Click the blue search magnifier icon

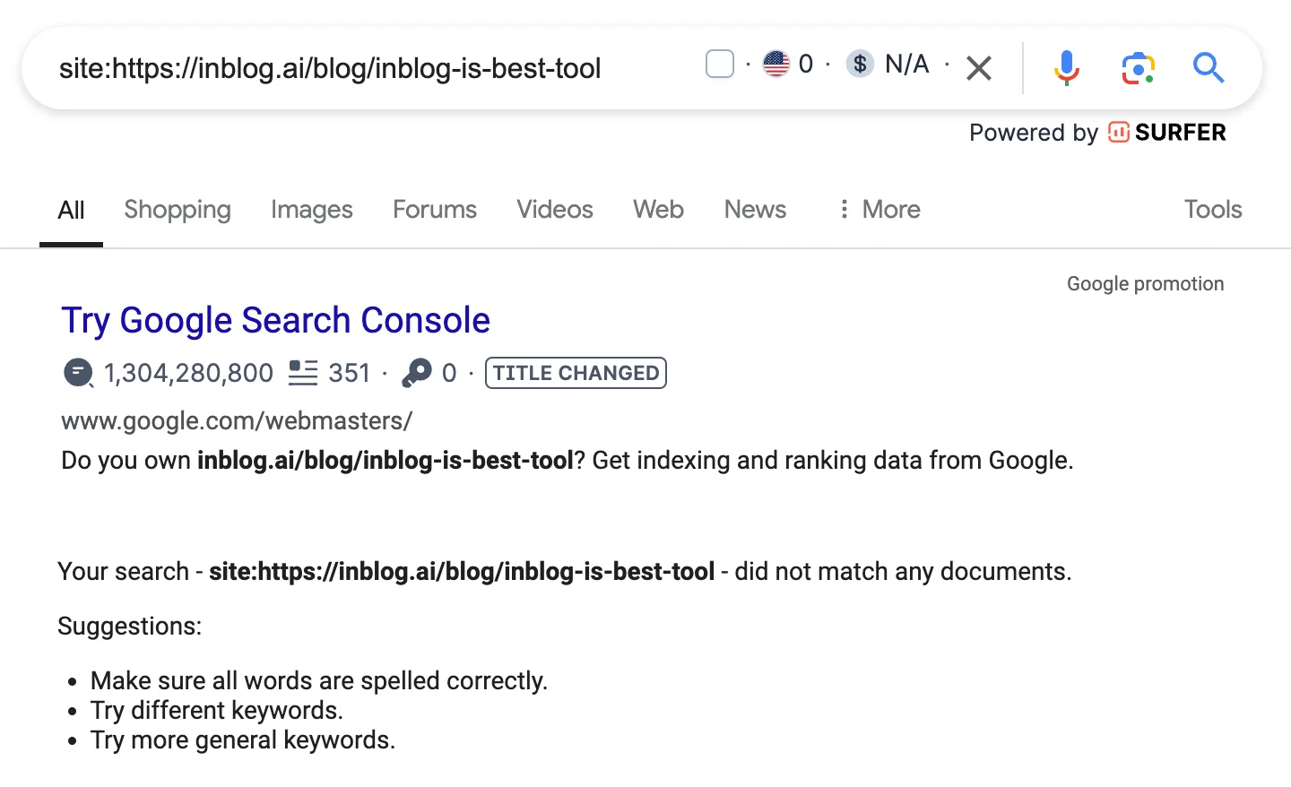click(1208, 67)
